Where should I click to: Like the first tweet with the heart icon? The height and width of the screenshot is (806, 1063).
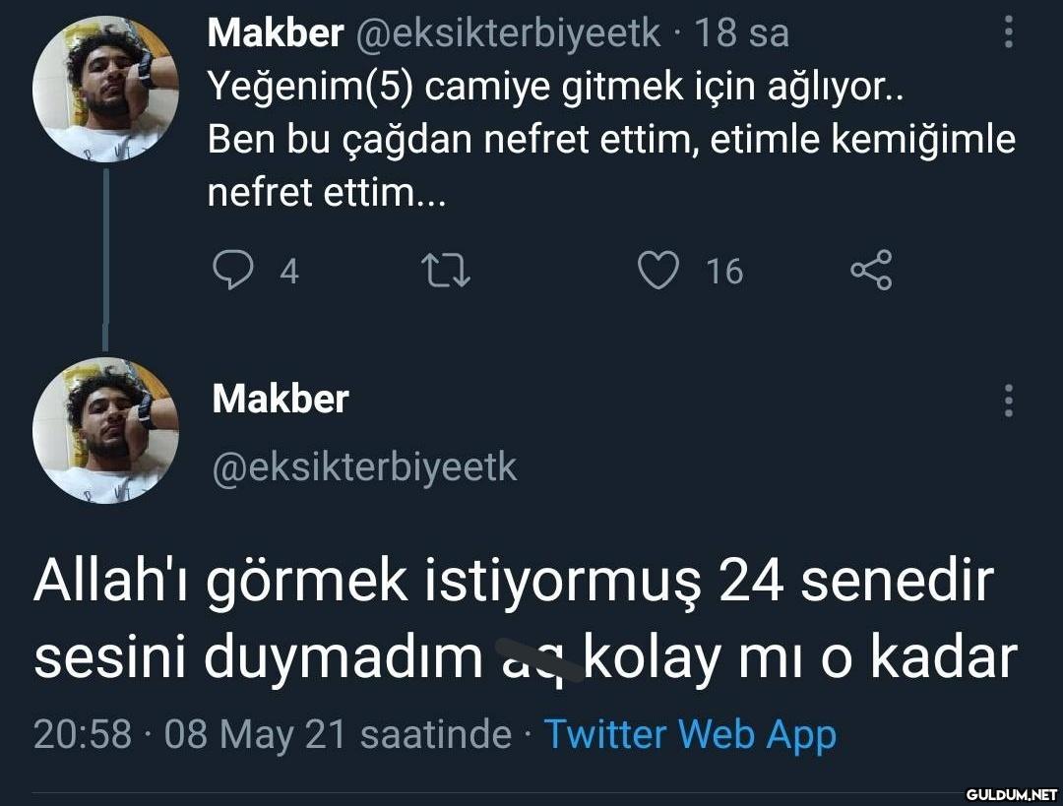pos(657,271)
